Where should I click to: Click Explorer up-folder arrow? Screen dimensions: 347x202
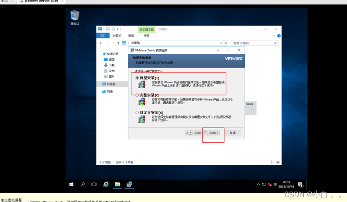(118, 43)
